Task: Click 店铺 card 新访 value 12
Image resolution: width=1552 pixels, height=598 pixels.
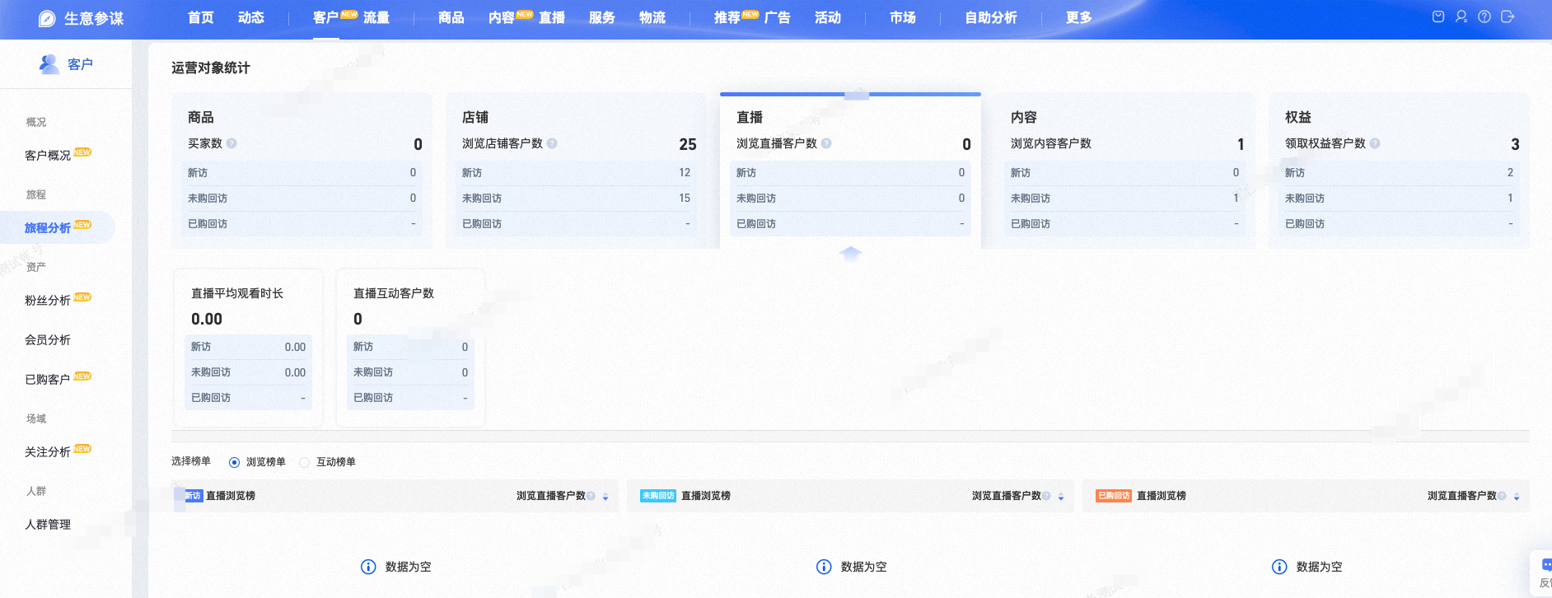Action: [x=685, y=173]
